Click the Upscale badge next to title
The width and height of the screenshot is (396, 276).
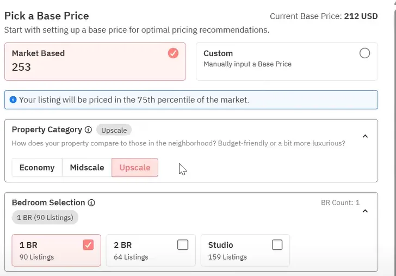(114, 130)
